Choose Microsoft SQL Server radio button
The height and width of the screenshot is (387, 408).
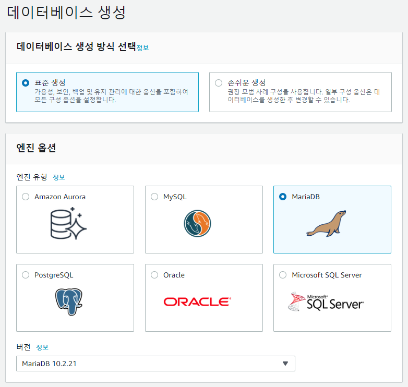point(283,275)
